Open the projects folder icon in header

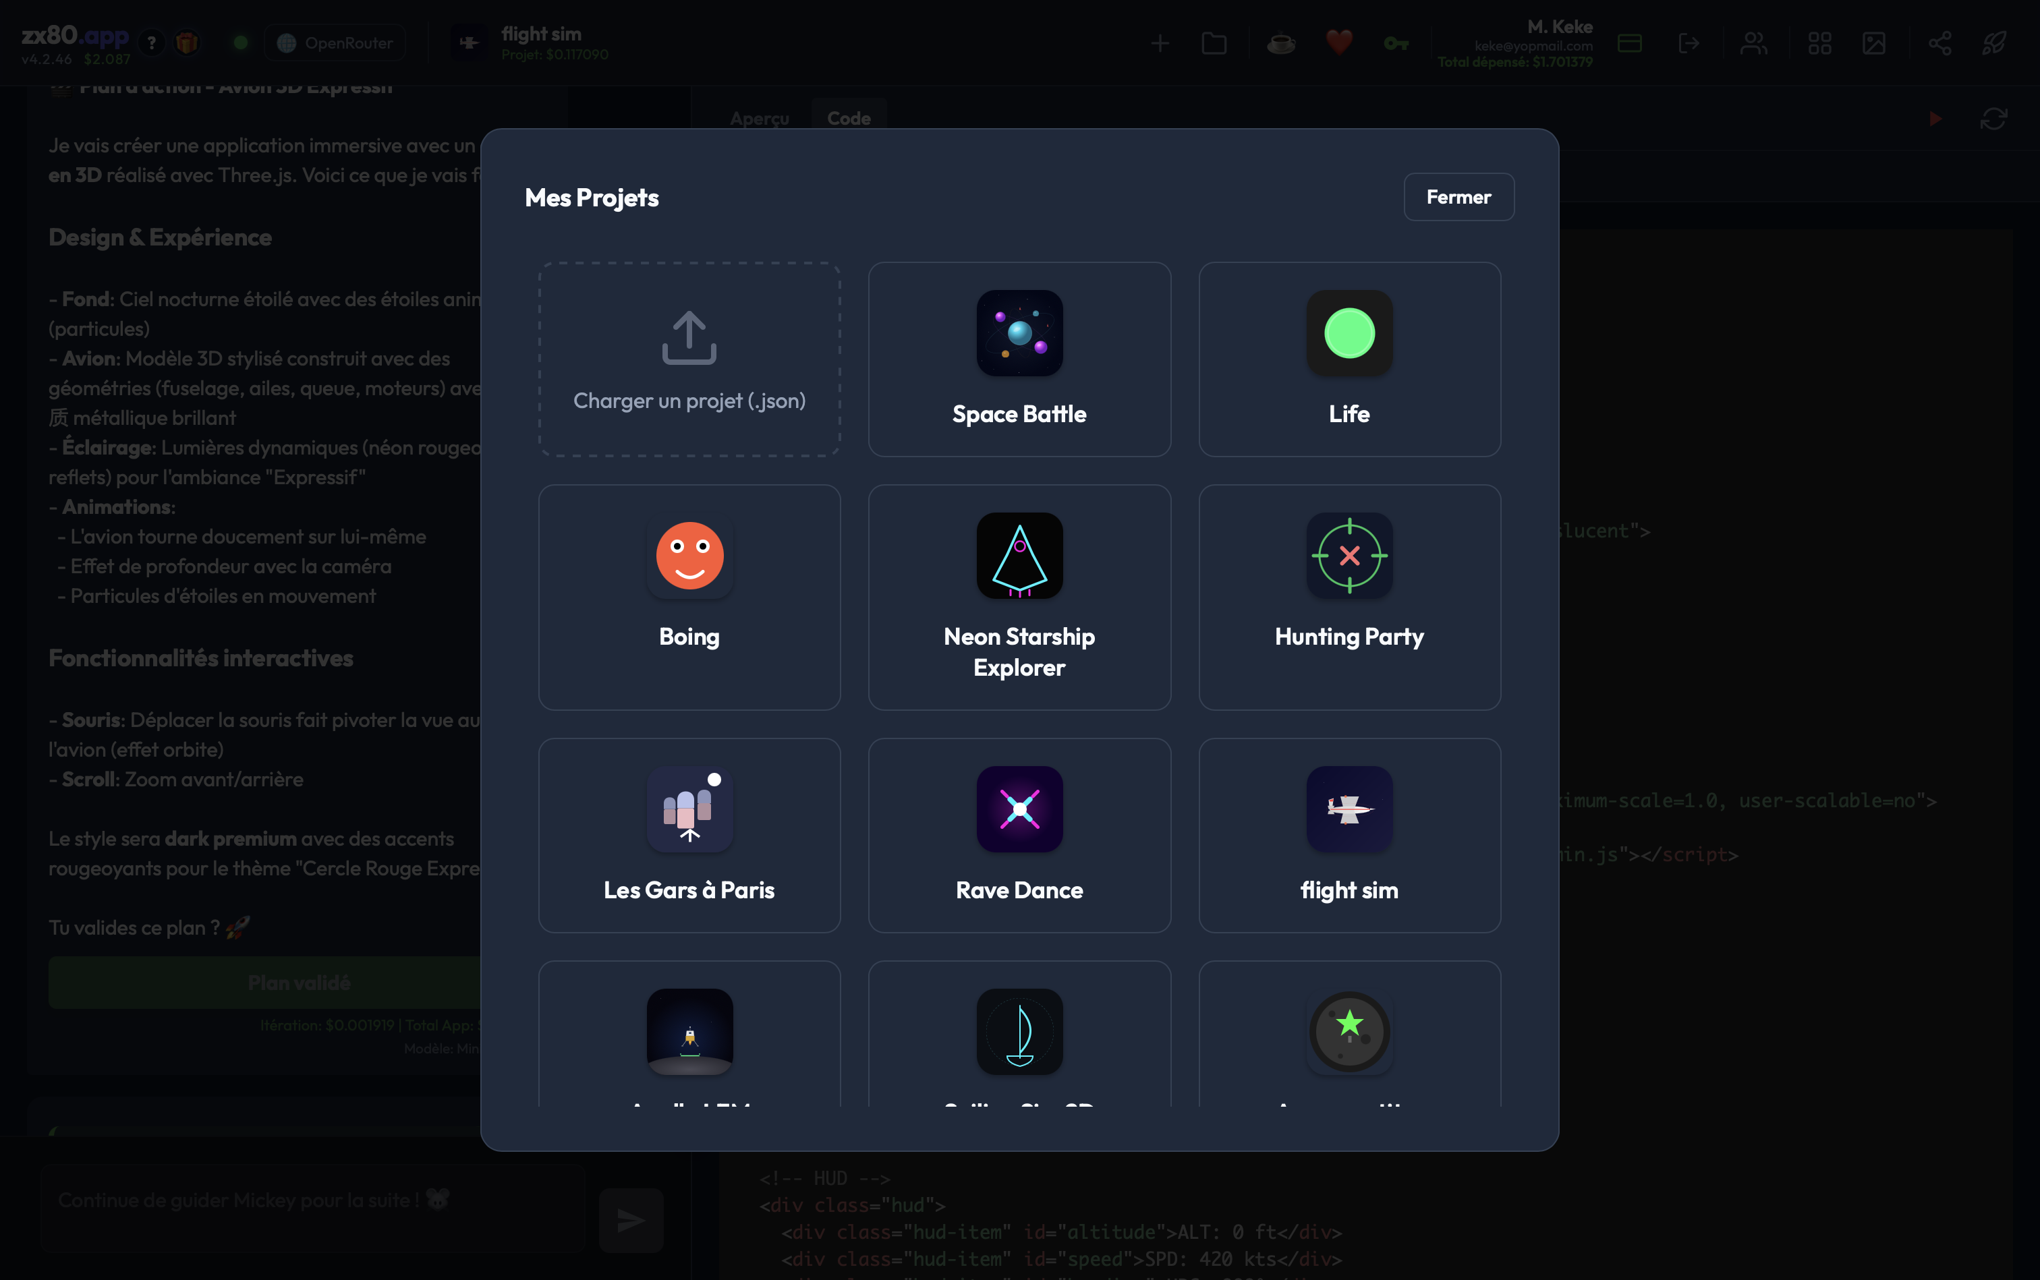tap(1214, 43)
